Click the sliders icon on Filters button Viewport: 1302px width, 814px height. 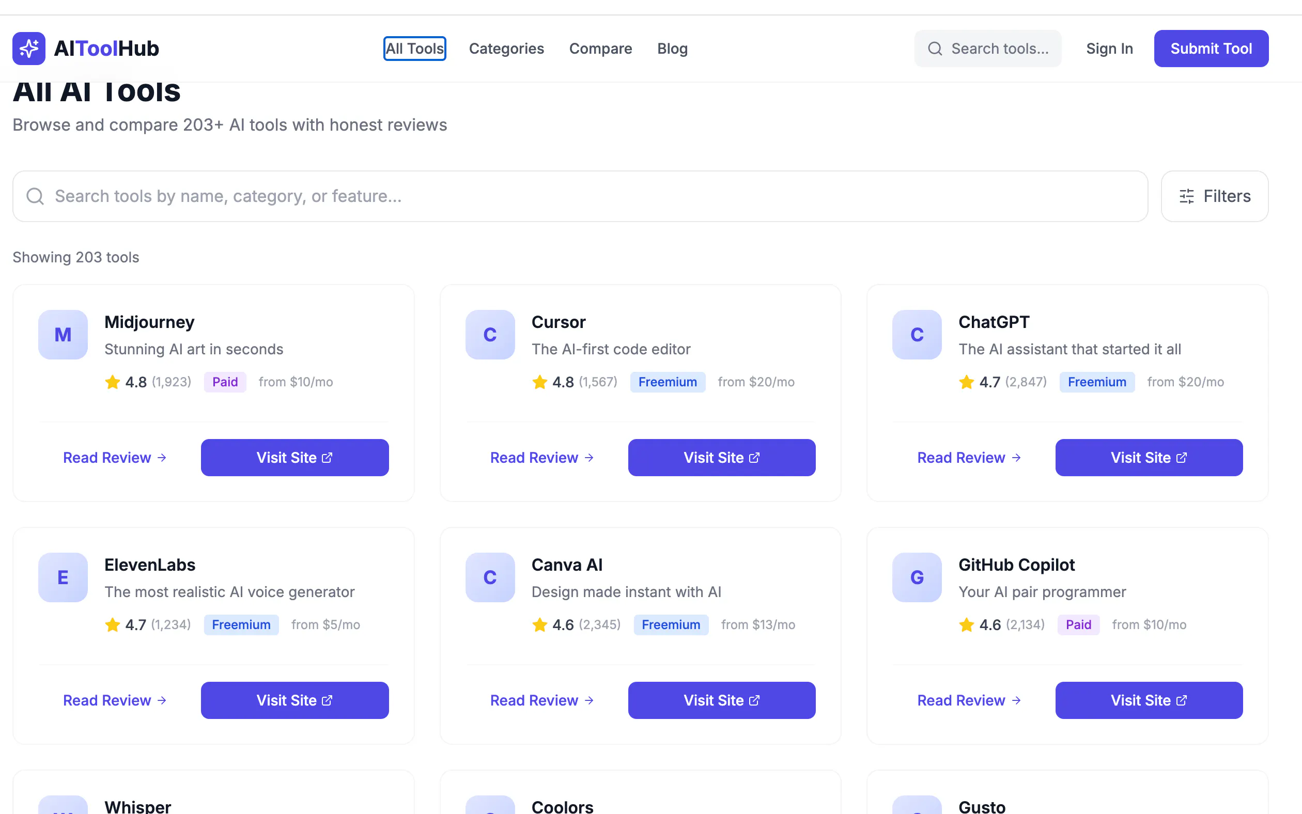pos(1187,196)
